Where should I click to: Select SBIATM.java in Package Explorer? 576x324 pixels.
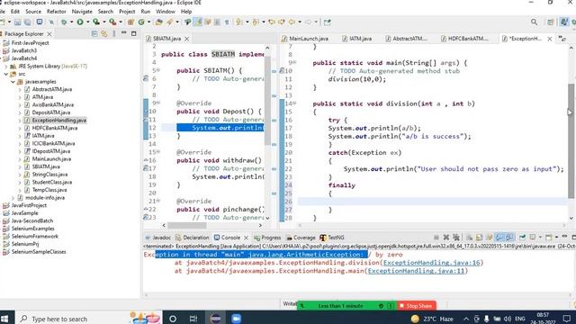(46, 166)
